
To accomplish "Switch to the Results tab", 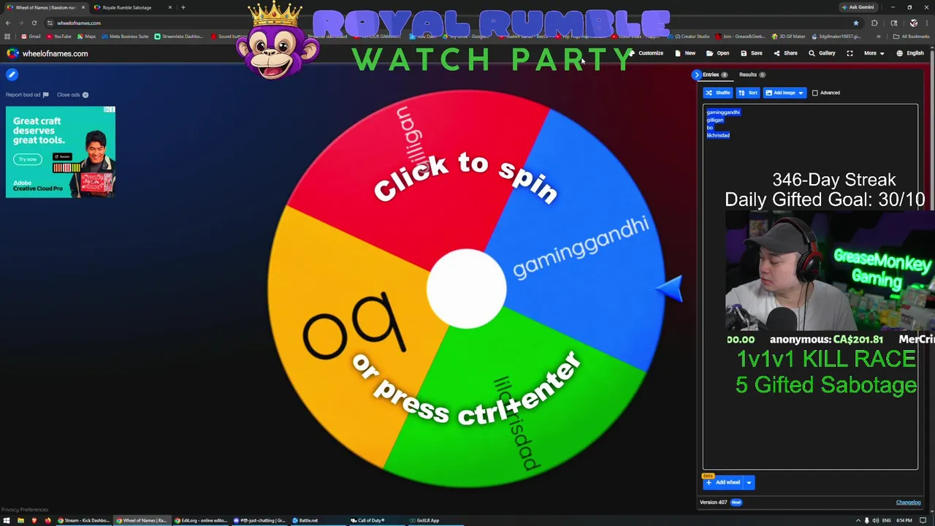I will [x=752, y=75].
